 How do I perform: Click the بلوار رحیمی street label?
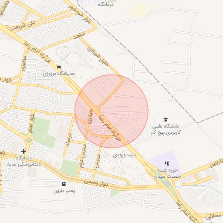[96, 183]
